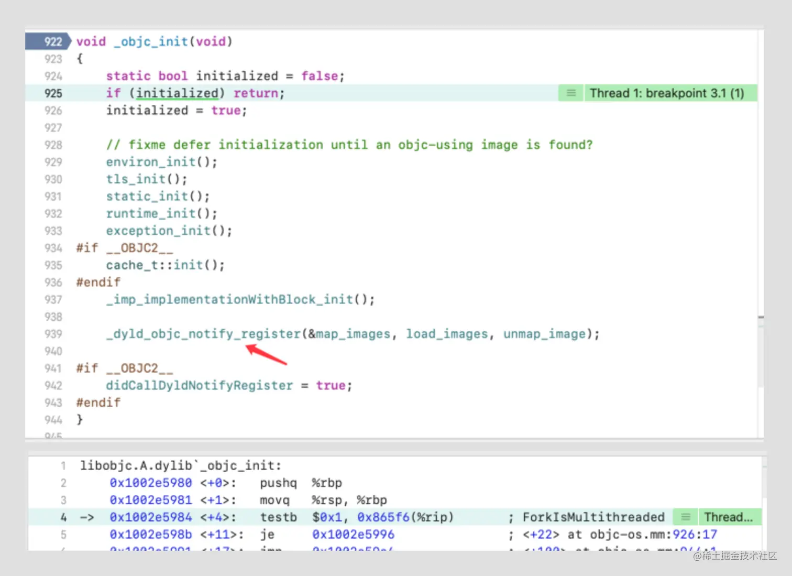Click address 0x1002e5980 in disassembly
The width and height of the screenshot is (792, 576).
151,483
